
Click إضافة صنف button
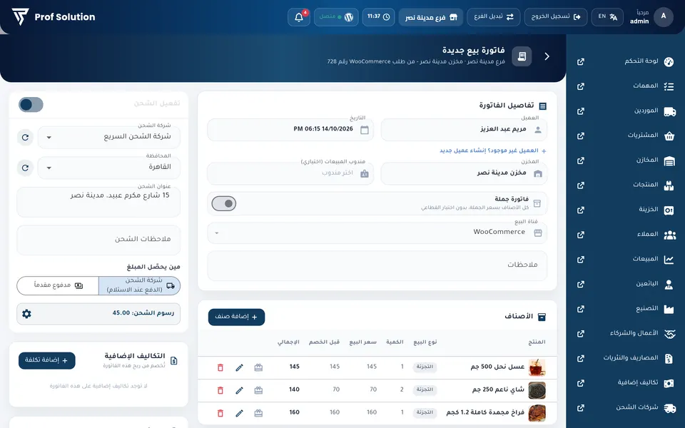236,317
